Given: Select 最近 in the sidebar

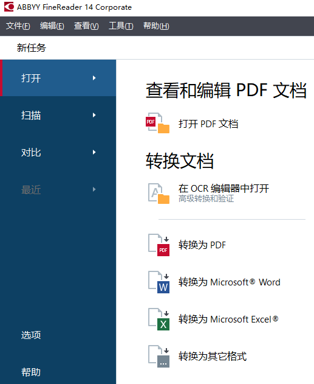Looking at the screenshot, I should (x=58, y=189).
